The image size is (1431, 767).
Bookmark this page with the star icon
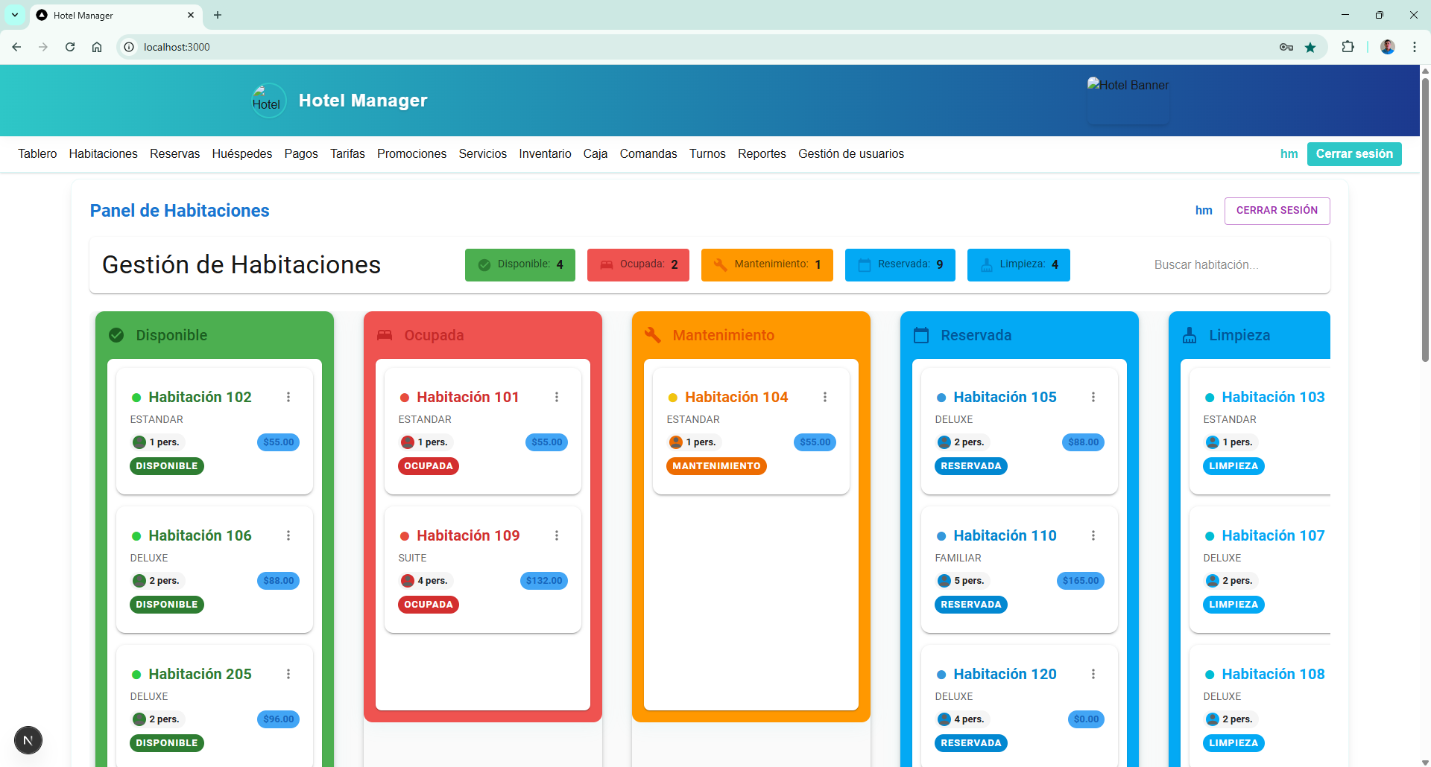coord(1310,47)
